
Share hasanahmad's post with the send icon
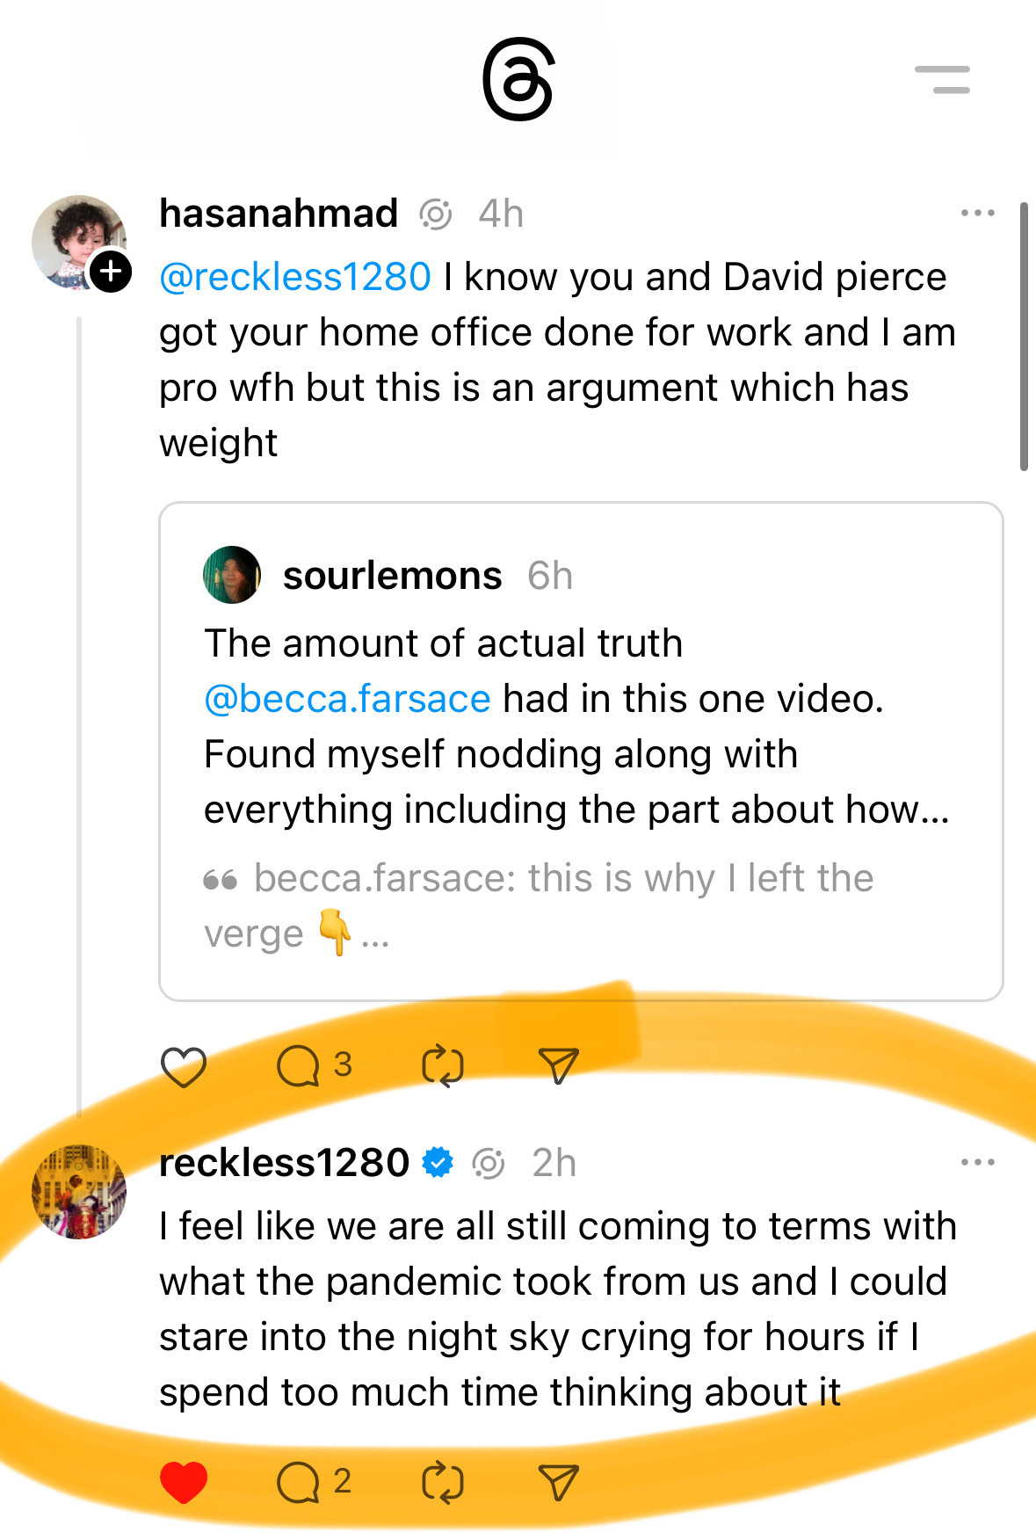[x=558, y=1066]
